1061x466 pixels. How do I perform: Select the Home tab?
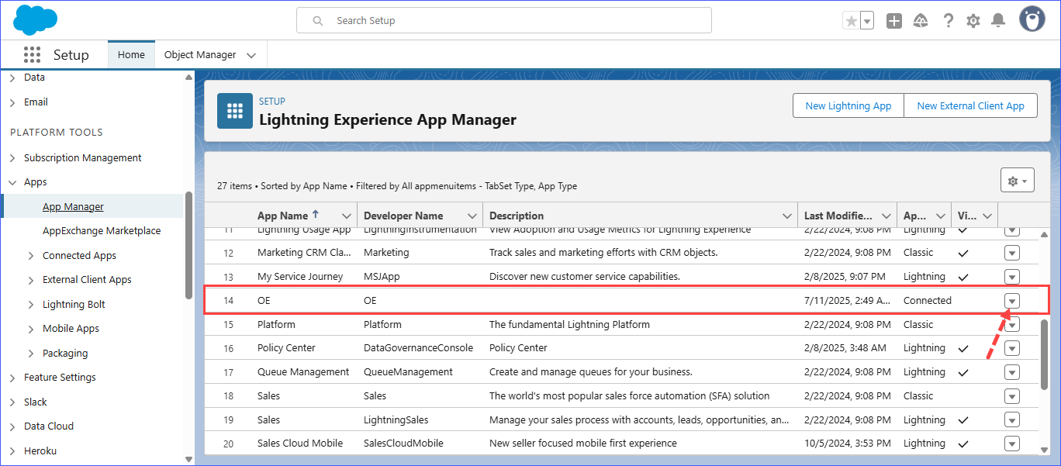point(131,55)
